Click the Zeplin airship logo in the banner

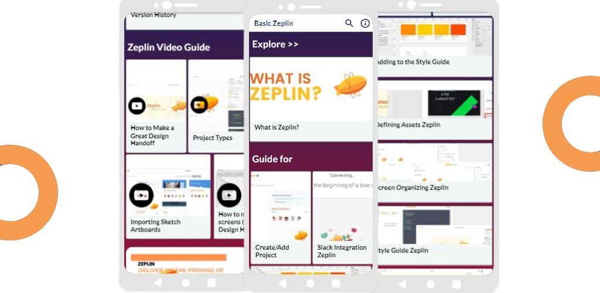pyautogui.click(x=350, y=85)
